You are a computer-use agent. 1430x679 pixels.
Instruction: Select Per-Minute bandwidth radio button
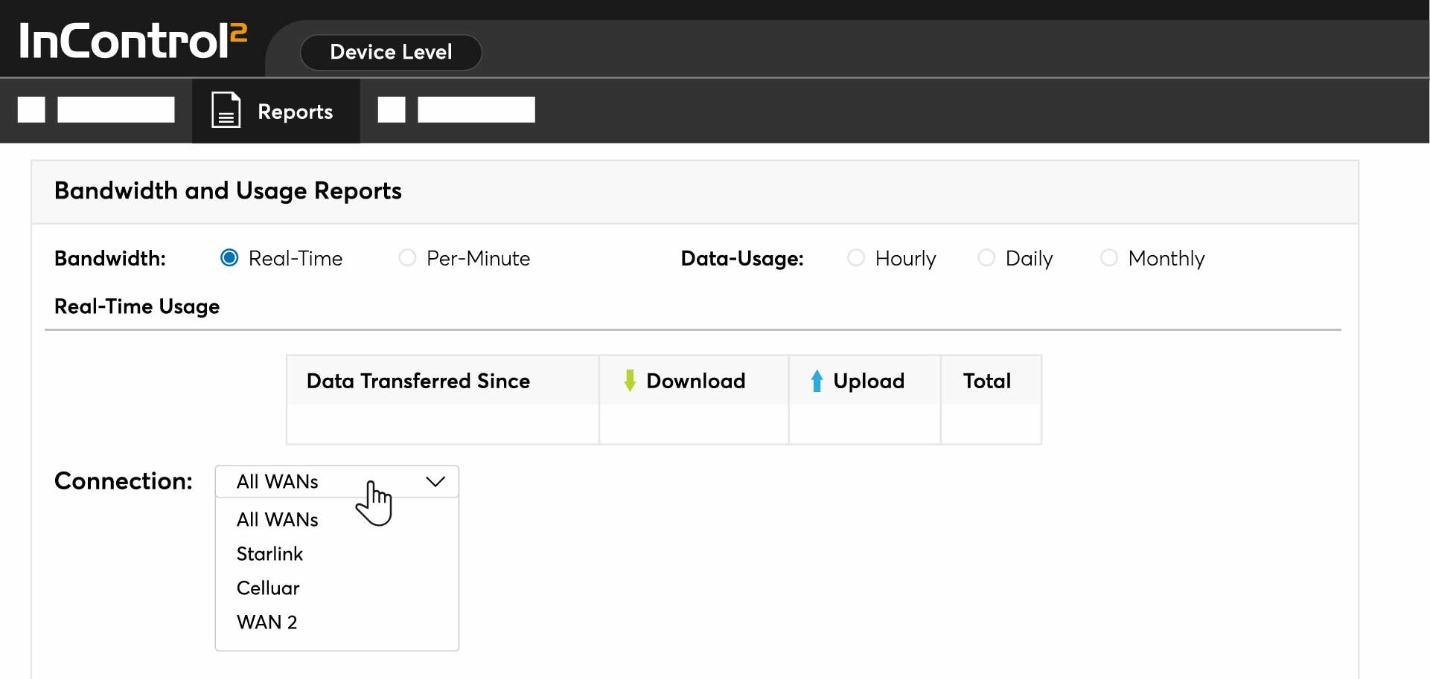pyautogui.click(x=407, y=258)
